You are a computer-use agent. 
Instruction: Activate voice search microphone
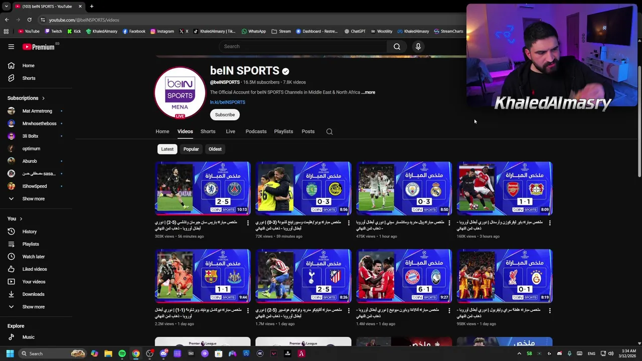click(x=418, y=47)
